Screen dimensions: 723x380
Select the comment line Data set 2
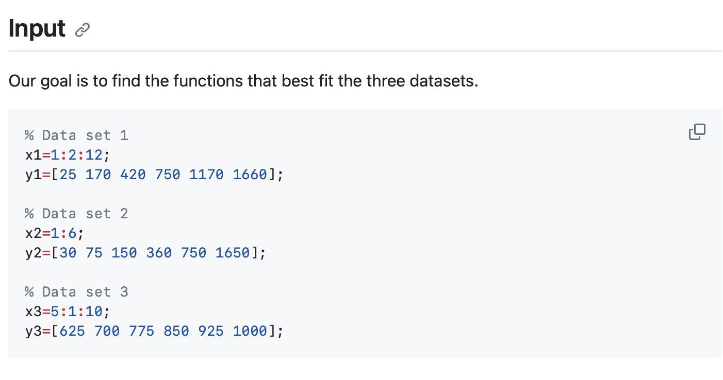(x=76, y=213)
